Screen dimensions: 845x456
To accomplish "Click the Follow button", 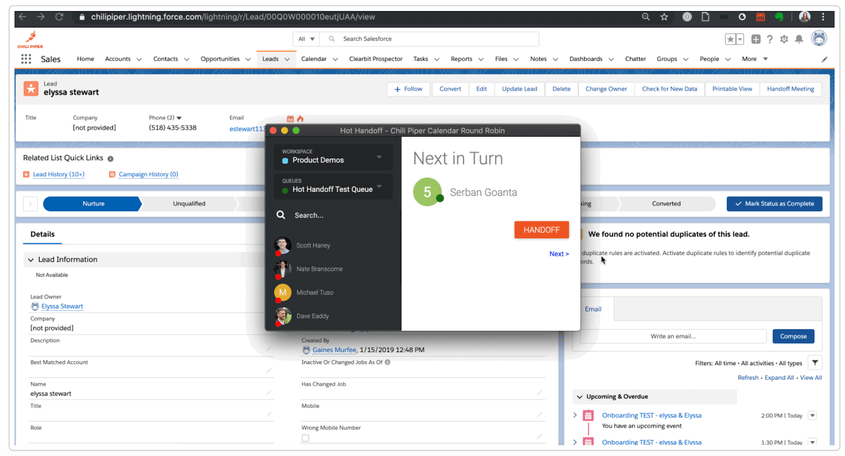I will (408, 89).
